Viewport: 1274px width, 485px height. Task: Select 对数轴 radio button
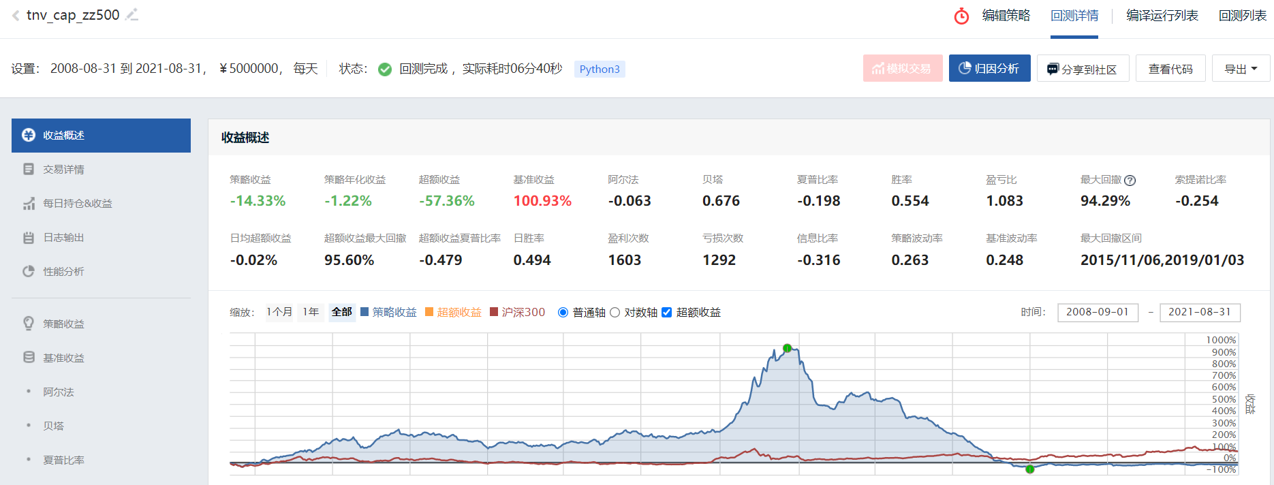point(615,312)
